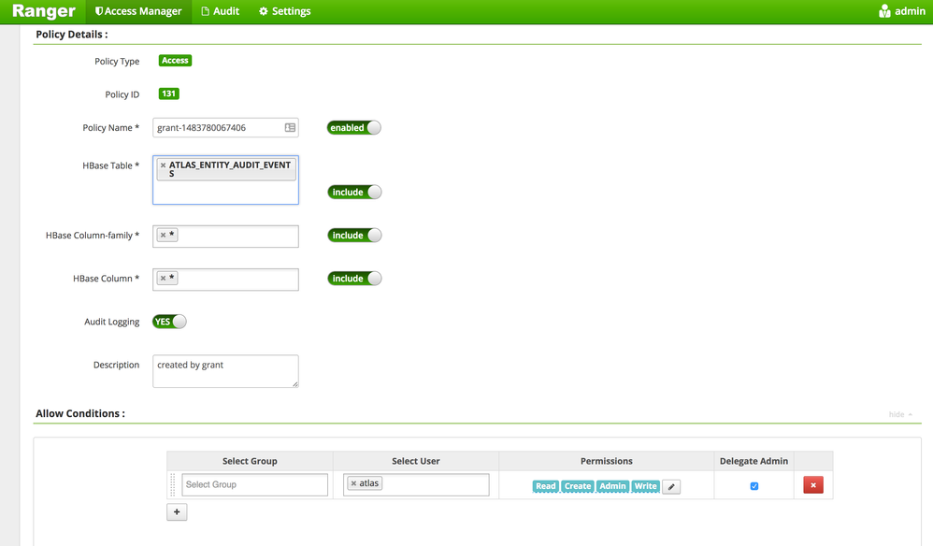Remove wildcard from HBase Column

(163, 278)
